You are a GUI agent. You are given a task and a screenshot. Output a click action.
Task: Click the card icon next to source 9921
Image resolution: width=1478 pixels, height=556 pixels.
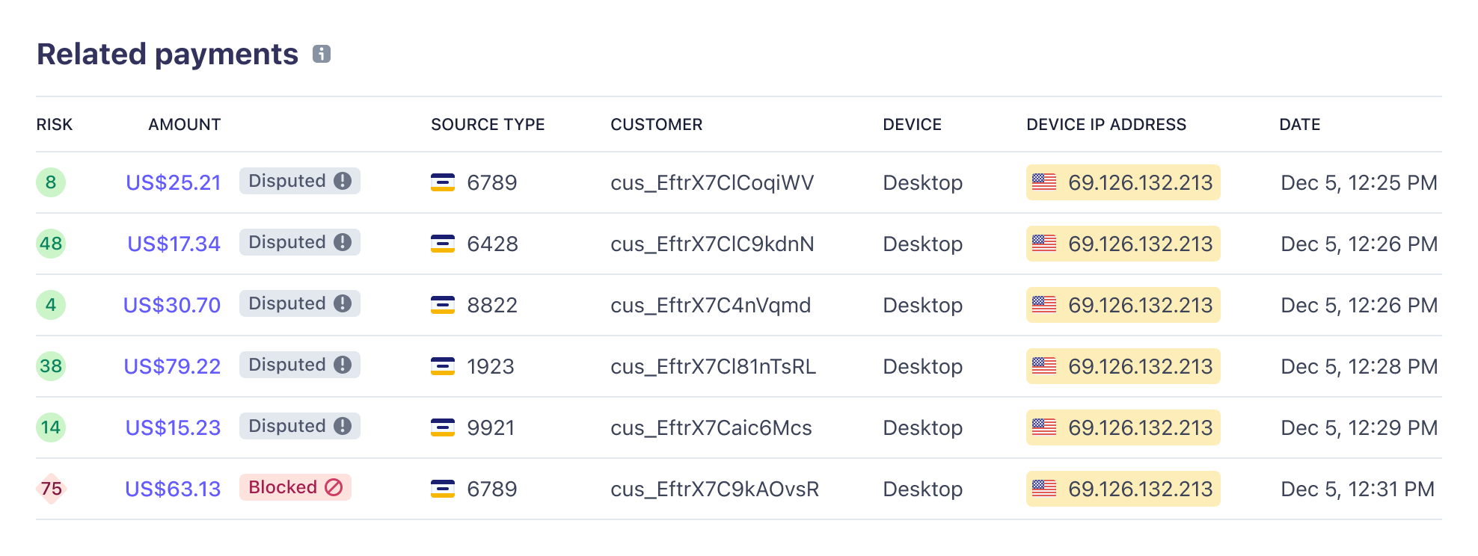pyautogui.click(x=443, y=427)
